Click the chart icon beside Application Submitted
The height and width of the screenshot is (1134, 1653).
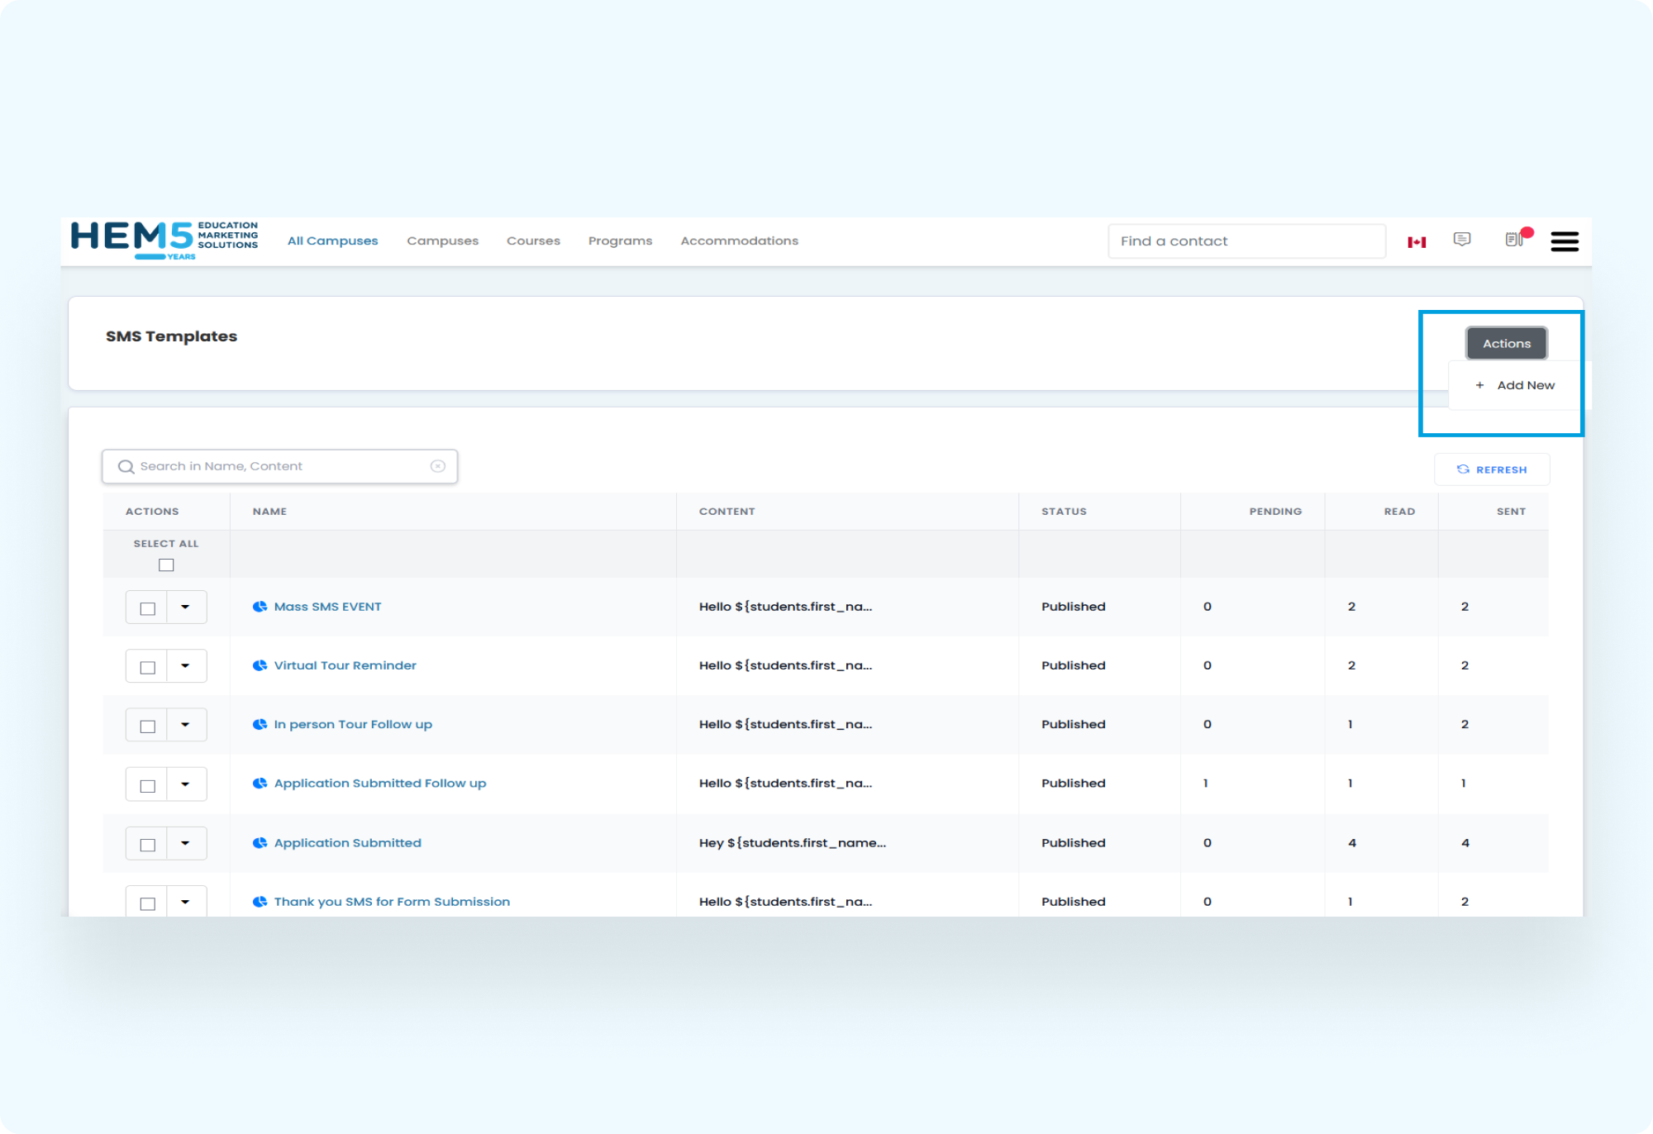coord(260,843)
